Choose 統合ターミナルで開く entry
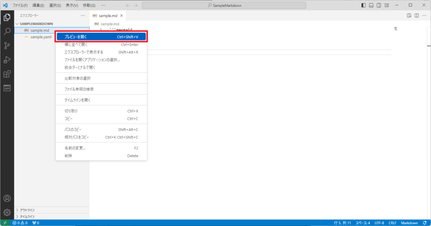Screen dimensions: 431x226 101,68
